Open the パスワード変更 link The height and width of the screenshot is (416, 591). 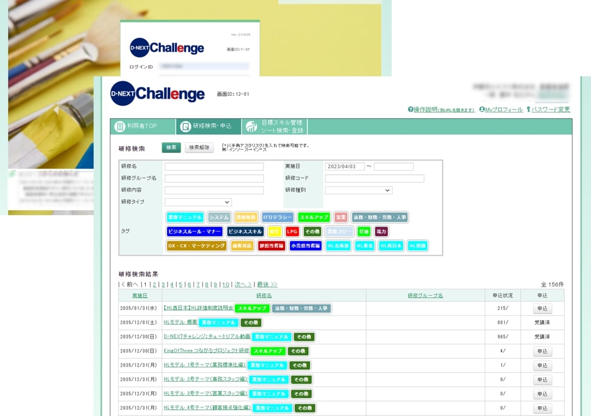(x=551, y=110)
